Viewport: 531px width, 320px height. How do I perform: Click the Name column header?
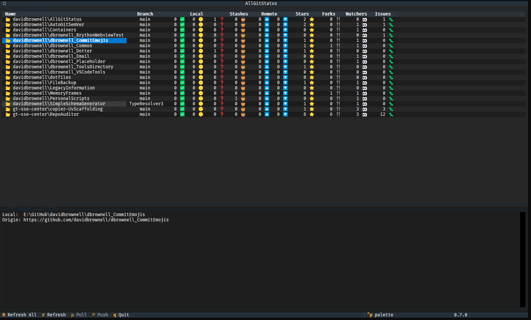(x=10, y=14)
